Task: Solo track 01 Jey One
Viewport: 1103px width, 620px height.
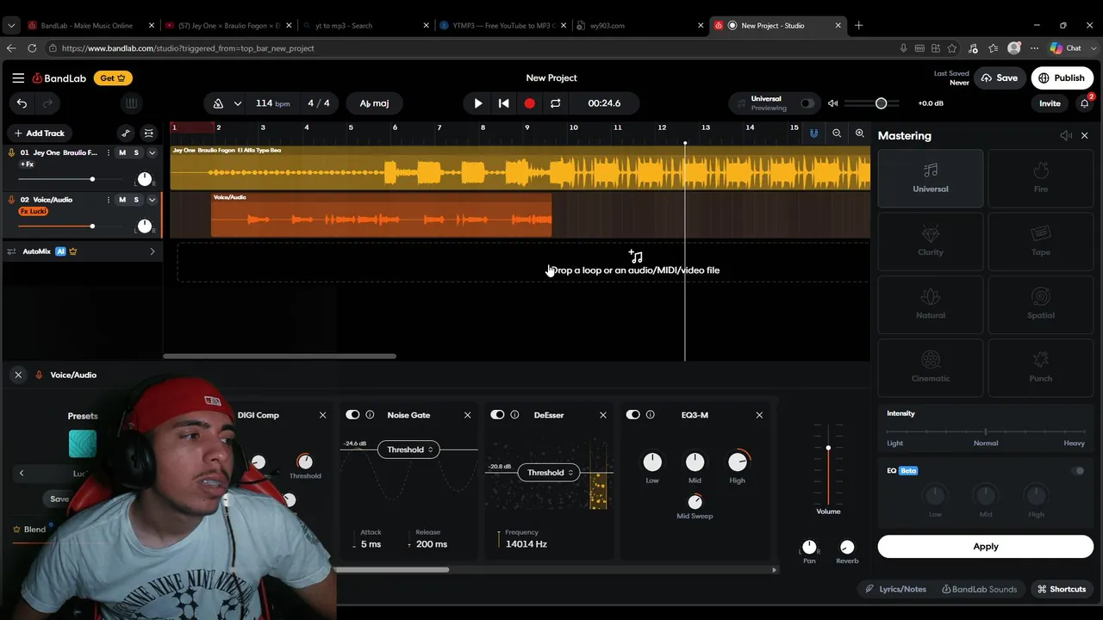Action: tap(136, 152)
